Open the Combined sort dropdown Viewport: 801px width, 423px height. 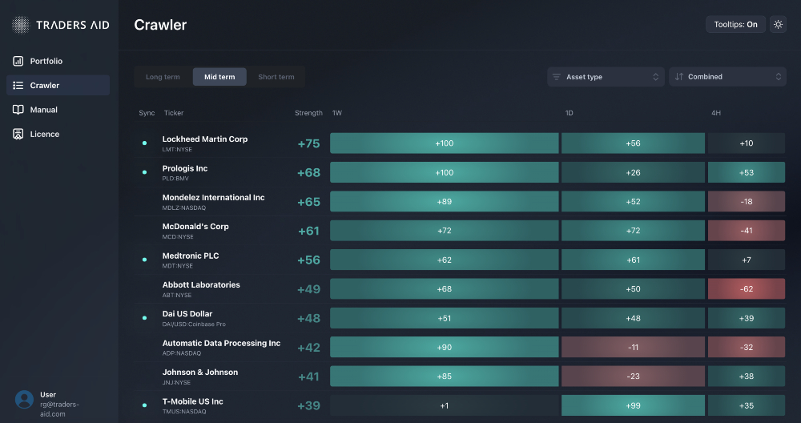[727, 77]
